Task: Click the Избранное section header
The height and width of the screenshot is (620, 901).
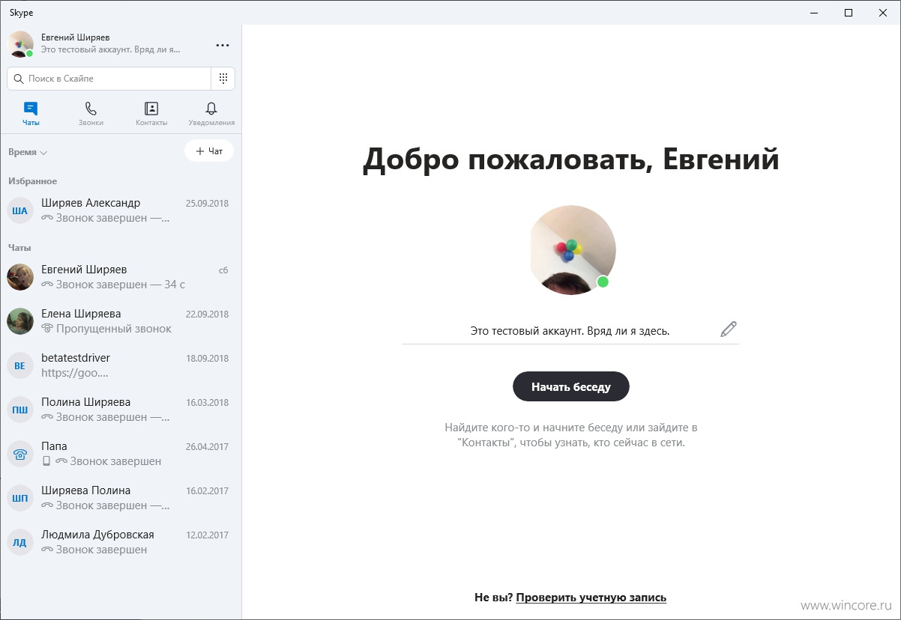Action: coord(33,181)
